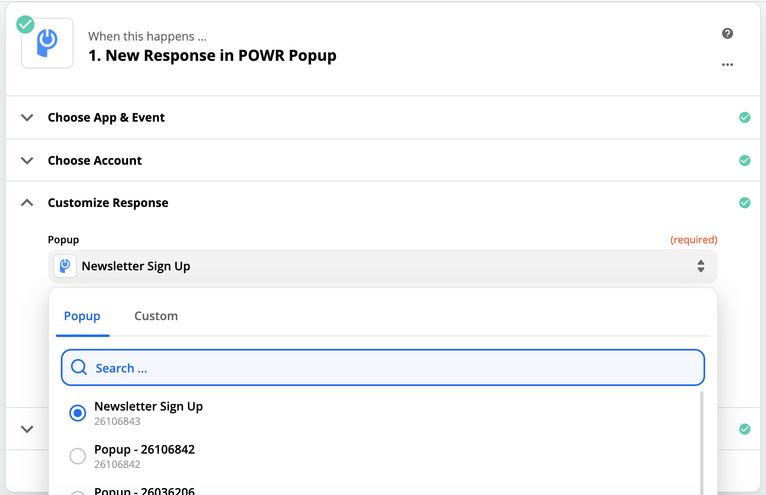Screen dimensions: 766x495
Task: Click the "Popup" field label
Action: (x=63, y=240)
